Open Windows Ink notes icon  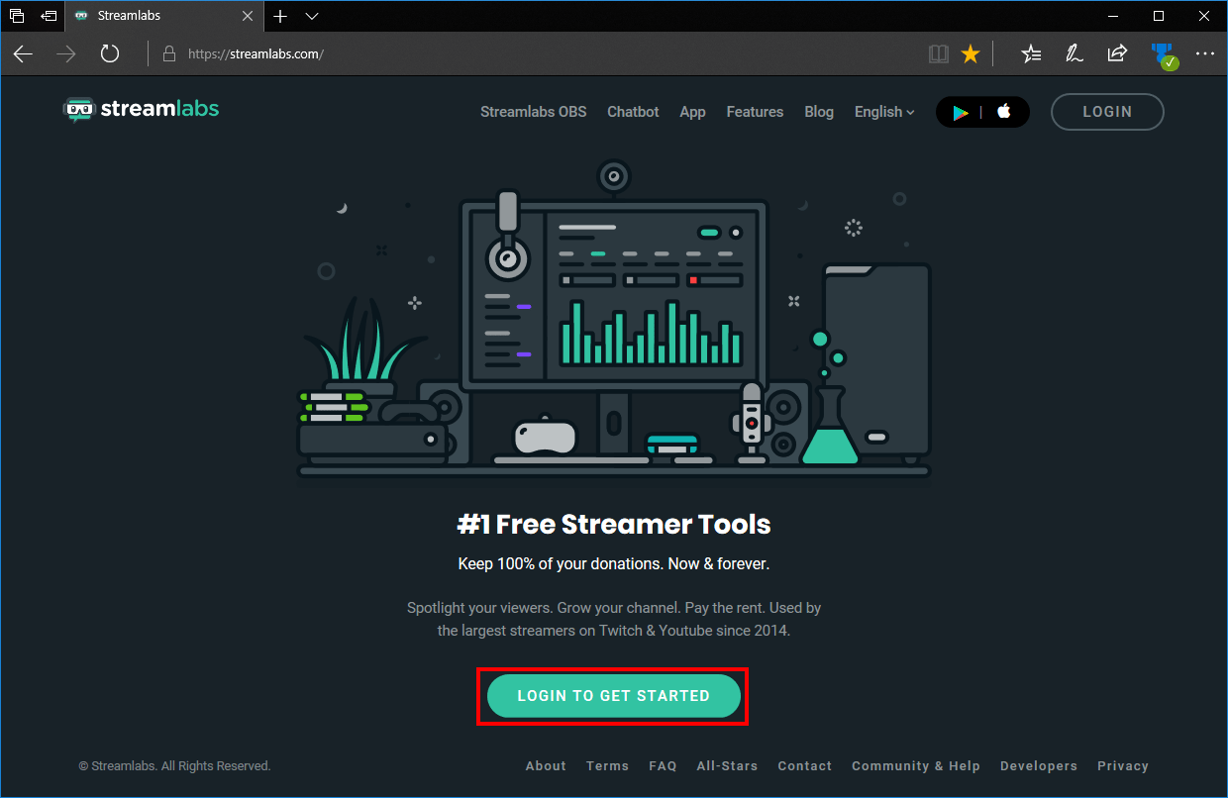tap(1074, 53)
